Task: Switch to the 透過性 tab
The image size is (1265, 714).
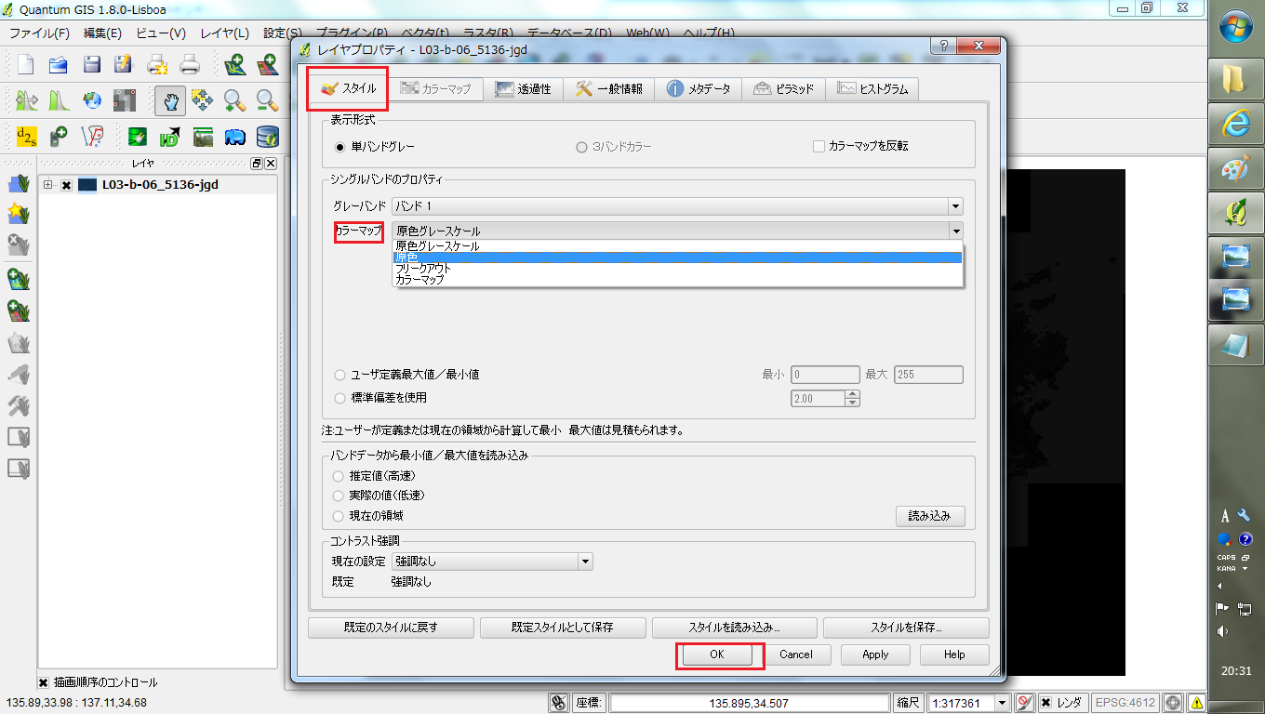Action: tap(523, 89)
